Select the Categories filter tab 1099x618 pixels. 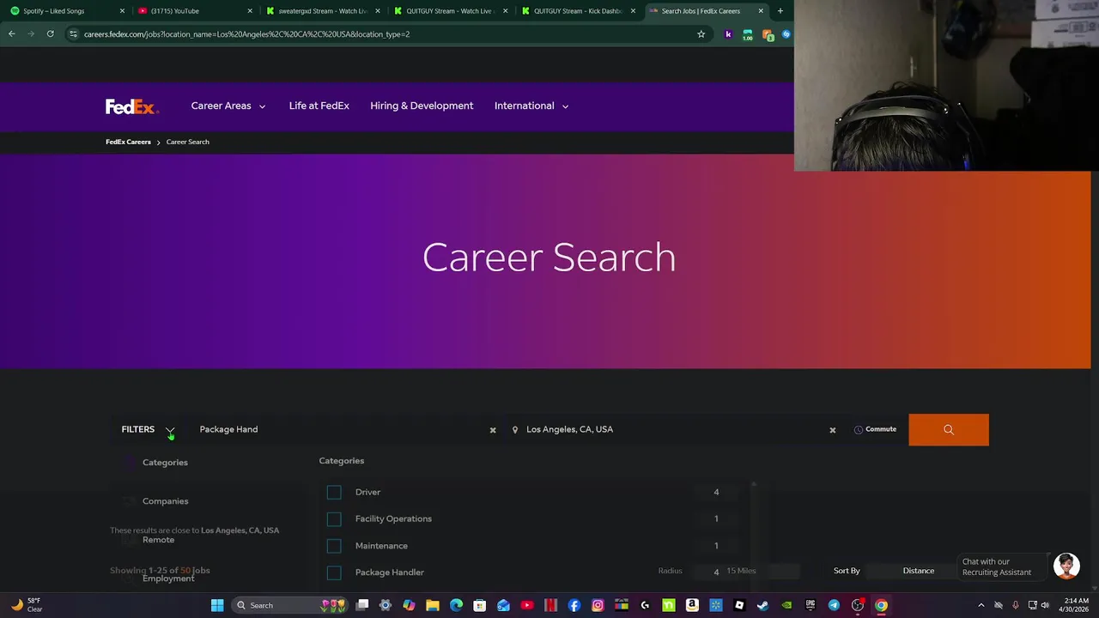coord(165,462)
